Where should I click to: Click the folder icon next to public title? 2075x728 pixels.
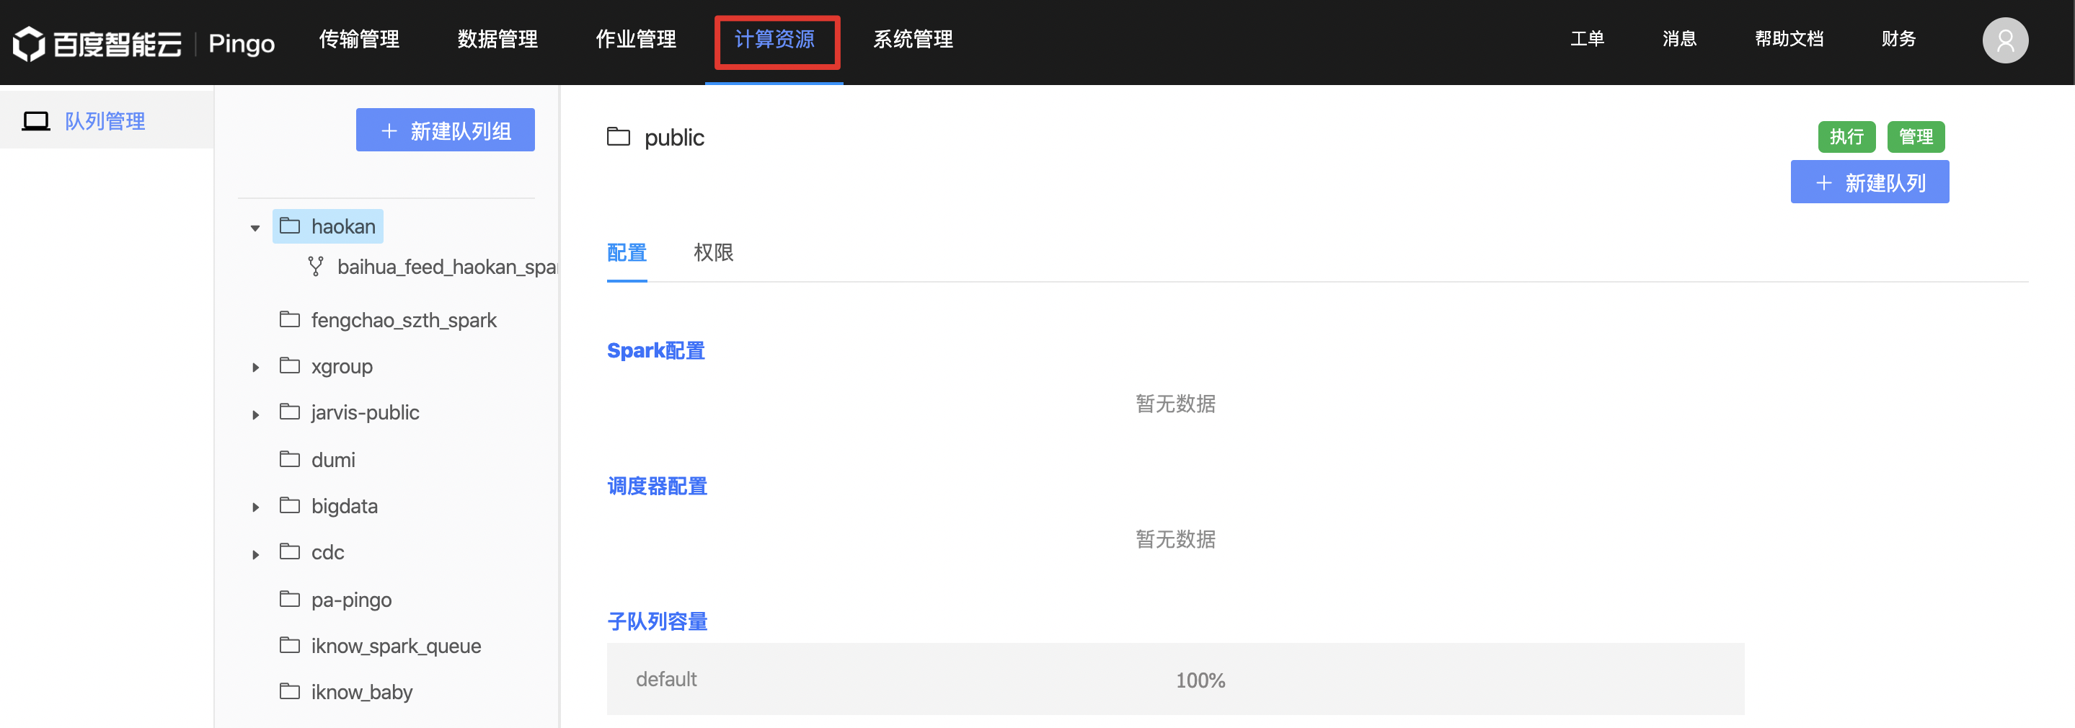coord(618,136)
